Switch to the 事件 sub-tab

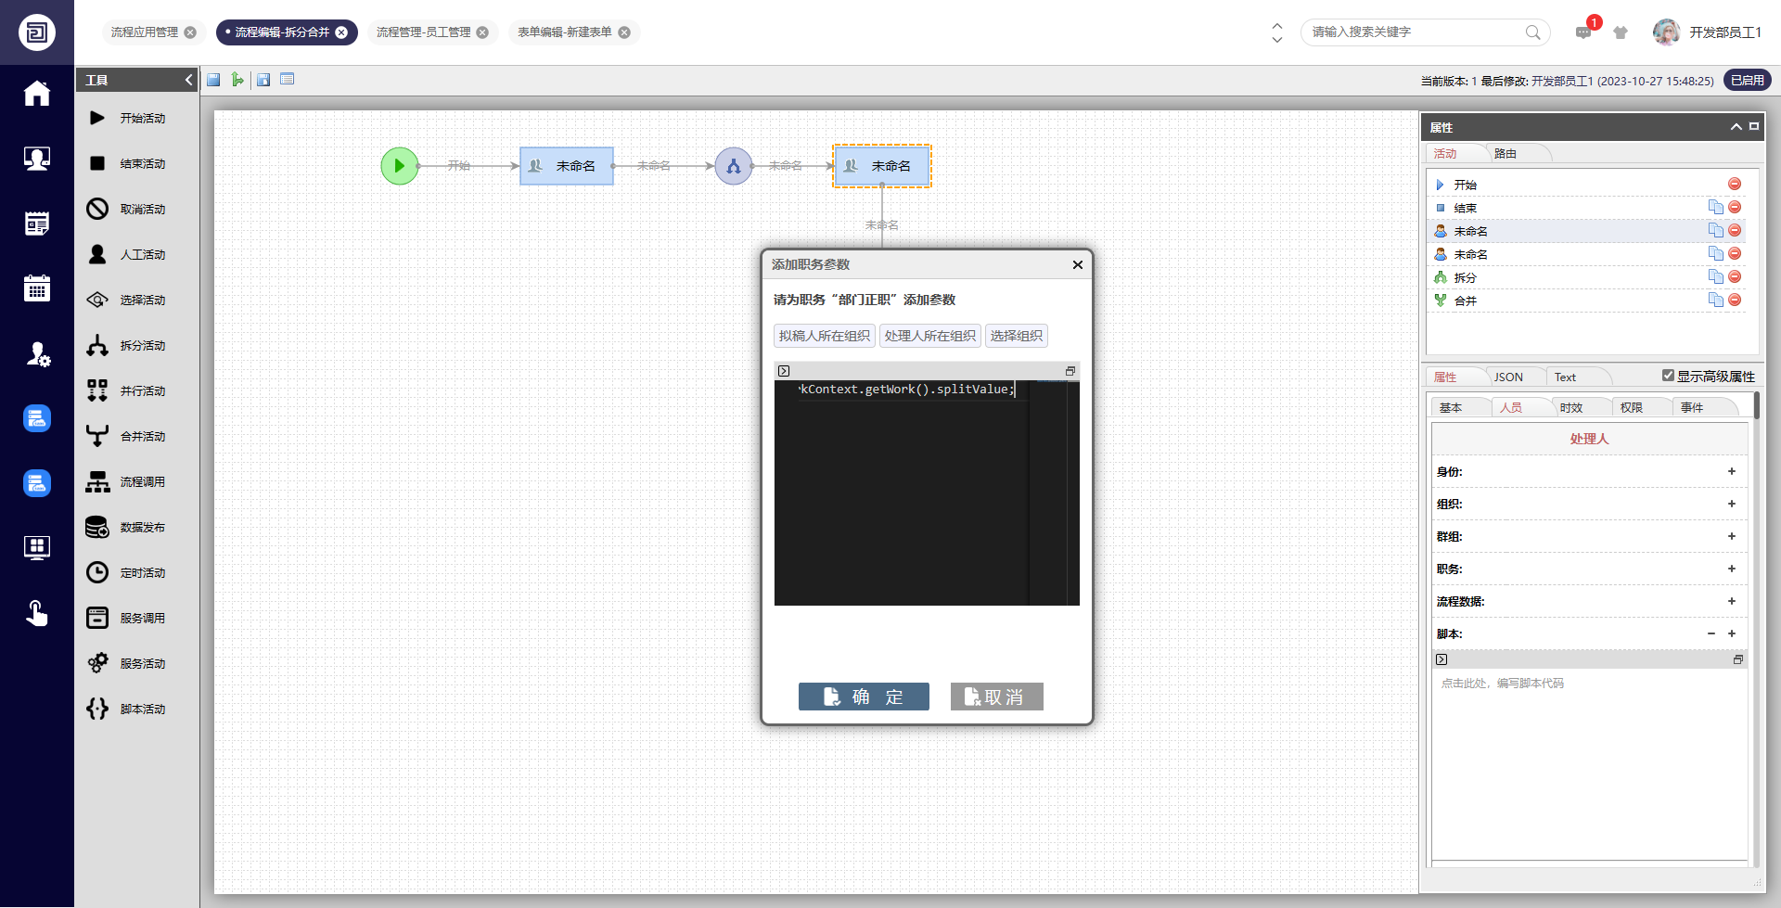(1692, 407)
